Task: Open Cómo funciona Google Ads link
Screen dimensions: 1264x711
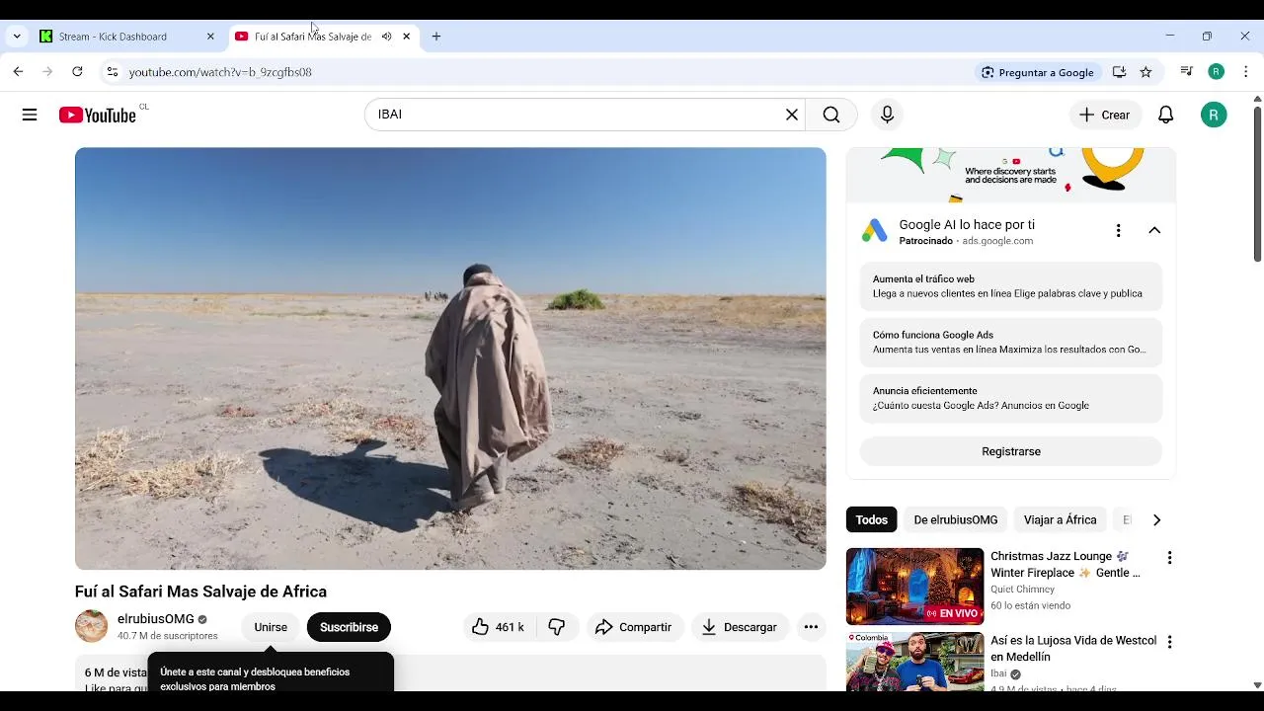Action: (1011, 342)
